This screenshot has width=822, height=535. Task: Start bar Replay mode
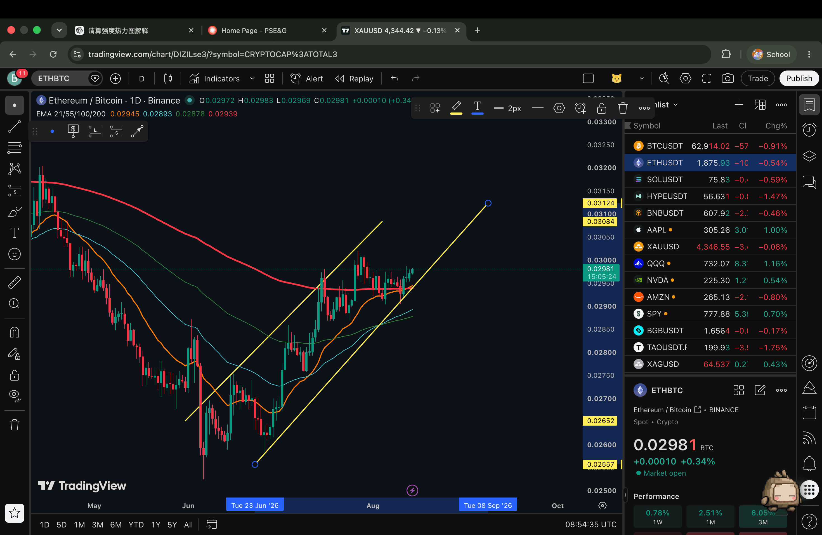[x=354, y=78]
